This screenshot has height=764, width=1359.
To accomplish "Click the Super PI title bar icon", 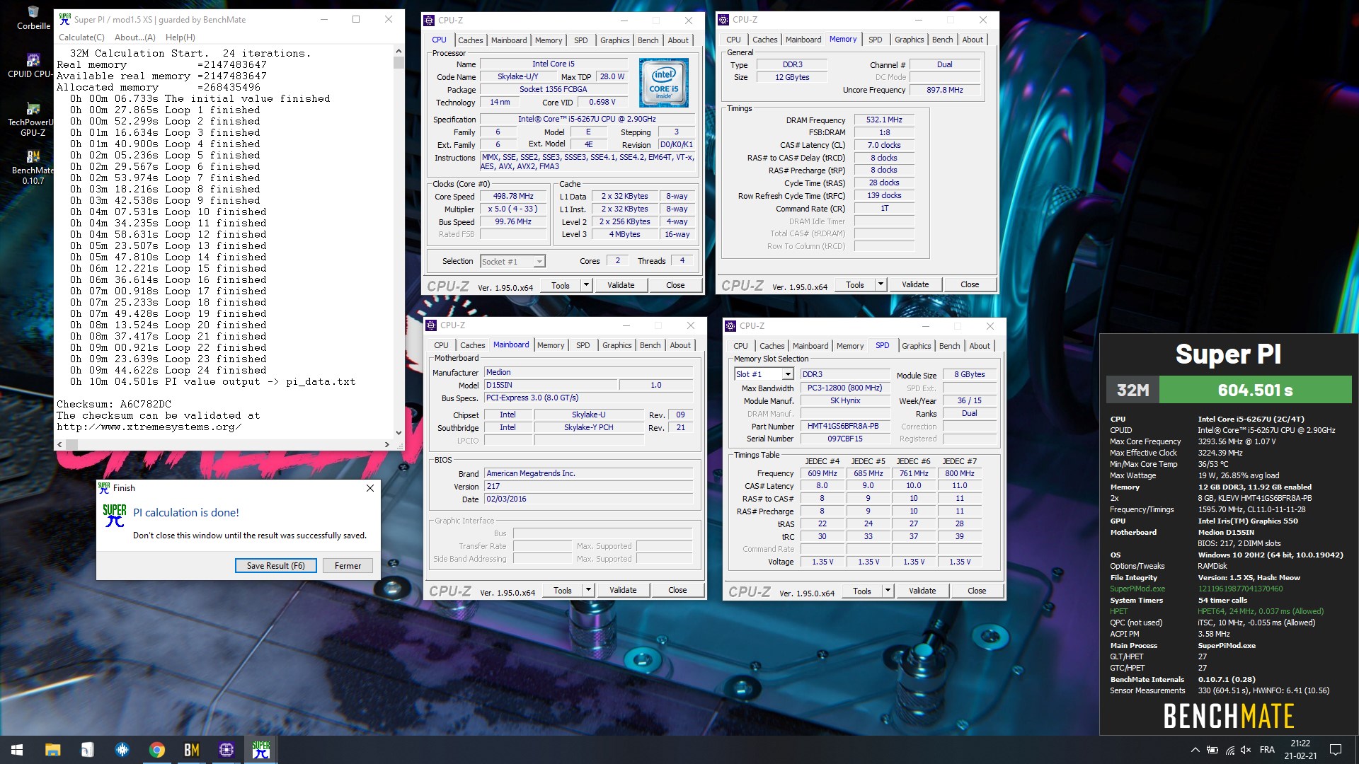I will click(x=65, y=19).
